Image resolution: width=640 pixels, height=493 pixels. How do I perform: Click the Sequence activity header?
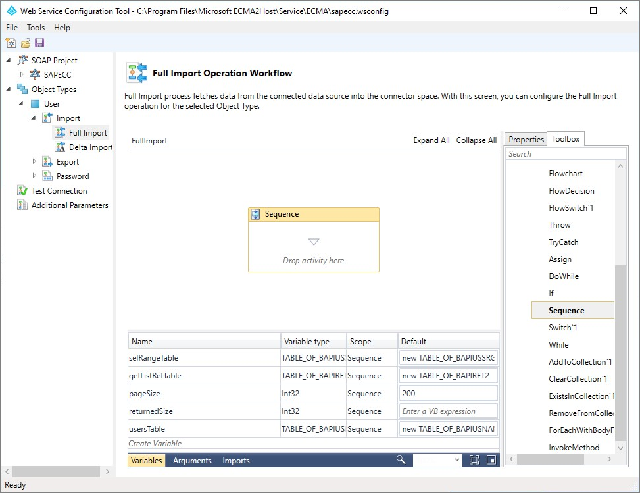click(314, 215)
